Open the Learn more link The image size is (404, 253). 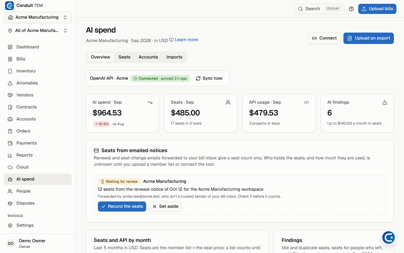(184, 40)
